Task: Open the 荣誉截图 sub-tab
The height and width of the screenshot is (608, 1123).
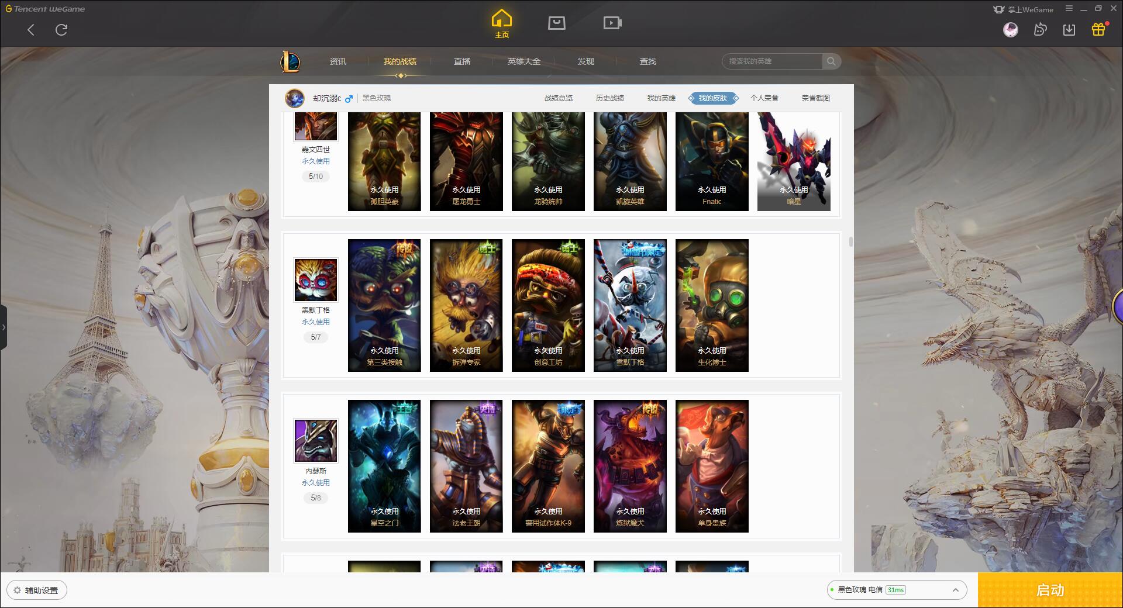Action: tap(816, 98)
